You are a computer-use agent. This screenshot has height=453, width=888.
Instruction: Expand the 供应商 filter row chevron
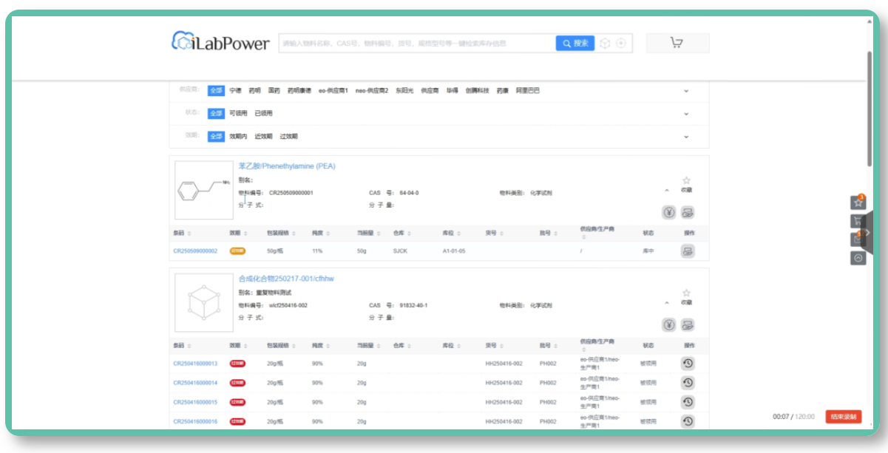(685, 91)
